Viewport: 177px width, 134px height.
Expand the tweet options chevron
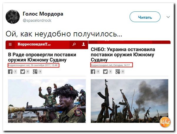(168, 17)
